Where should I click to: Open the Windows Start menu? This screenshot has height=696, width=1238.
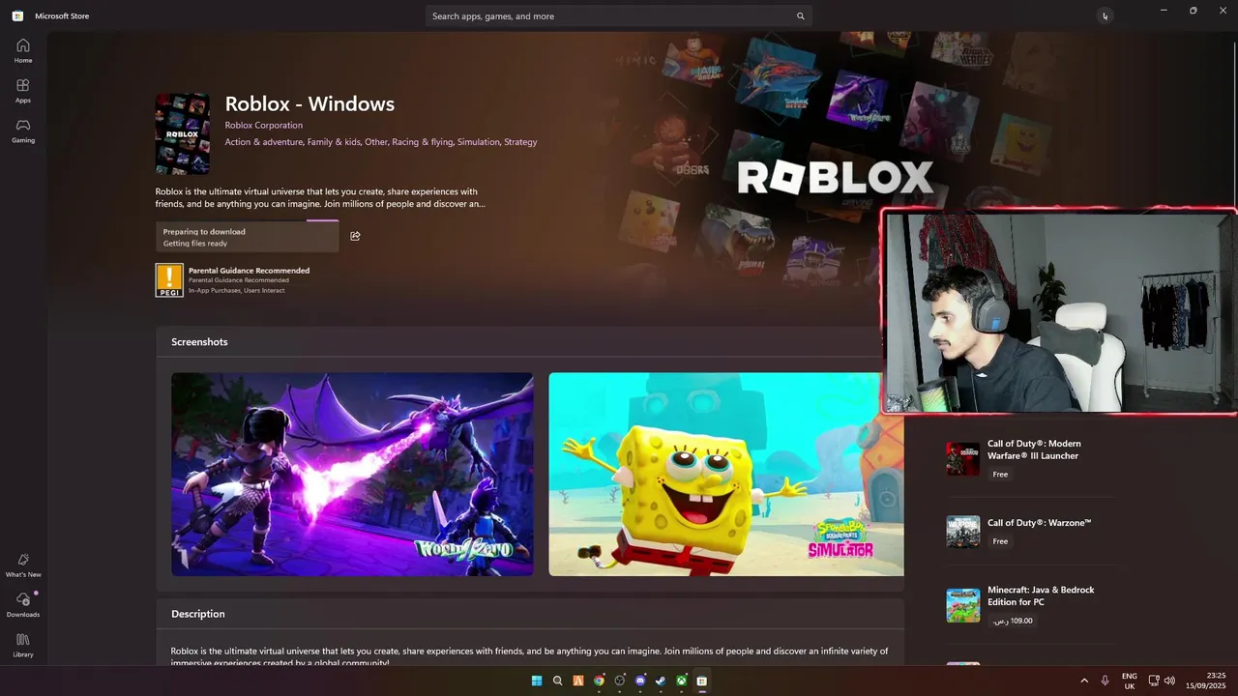pyautogui.click(x=537, y=681)
